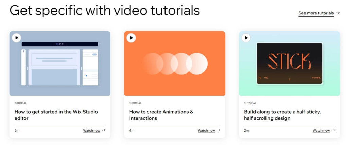The image size is (348, 146).
Task: Open the Wix Studio editor illustration thumbnail
Action: point(60,66)
